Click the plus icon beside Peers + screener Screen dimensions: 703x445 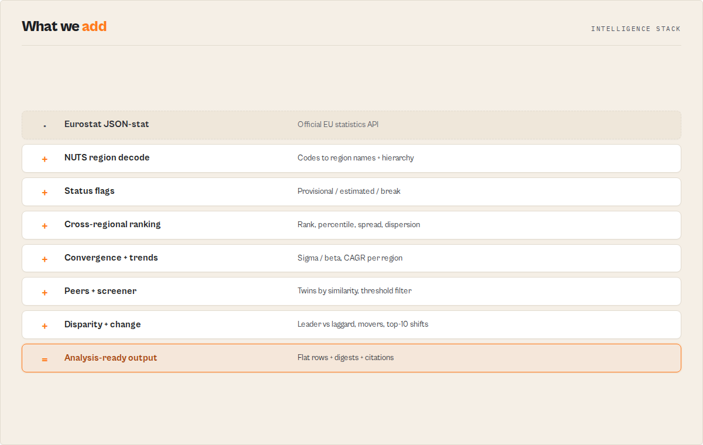[45, 292]
